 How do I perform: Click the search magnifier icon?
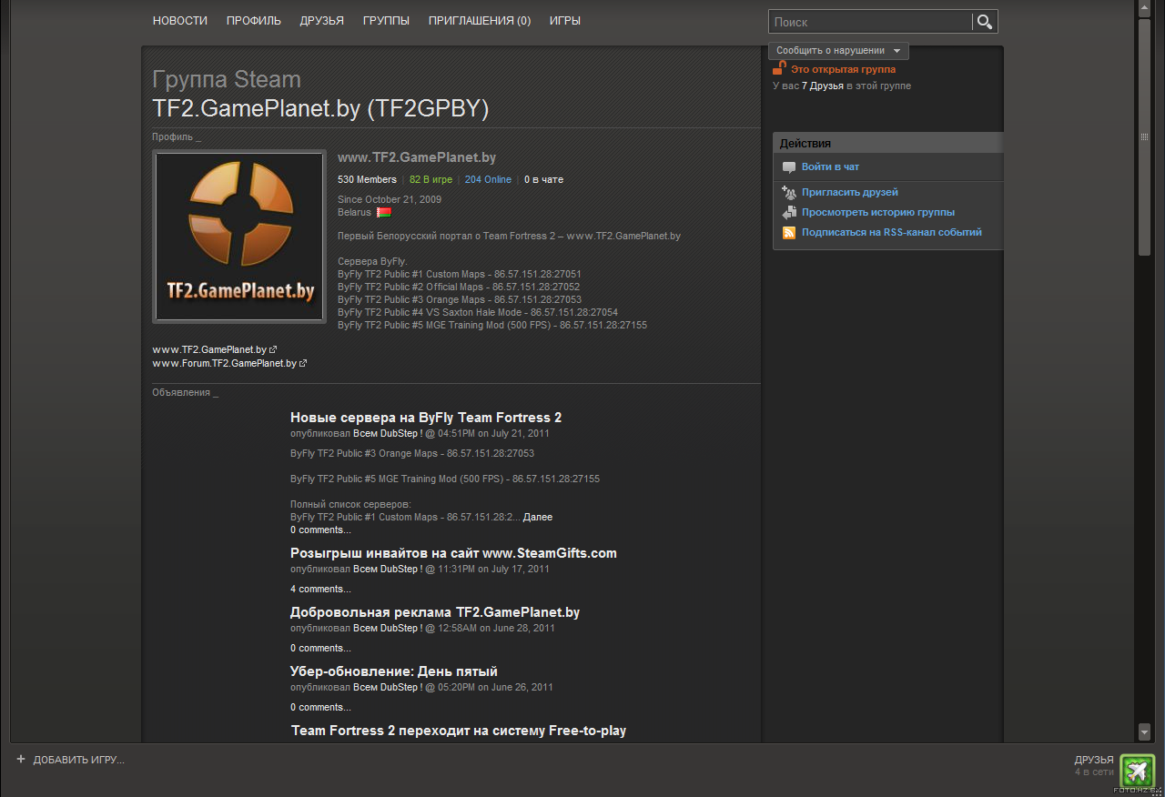[985, 22]
